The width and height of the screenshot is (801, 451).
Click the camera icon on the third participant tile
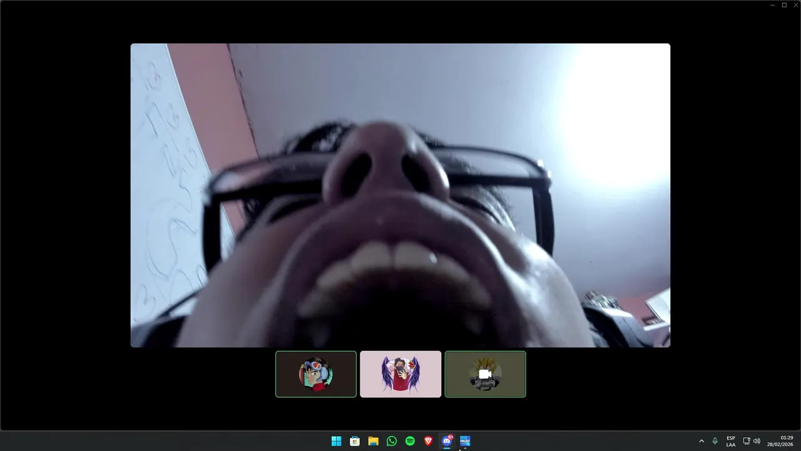(x=485, y=374)
